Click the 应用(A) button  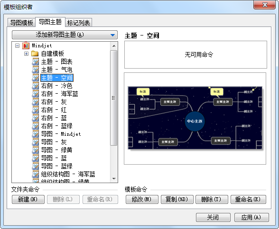click(x=251, y=217)
